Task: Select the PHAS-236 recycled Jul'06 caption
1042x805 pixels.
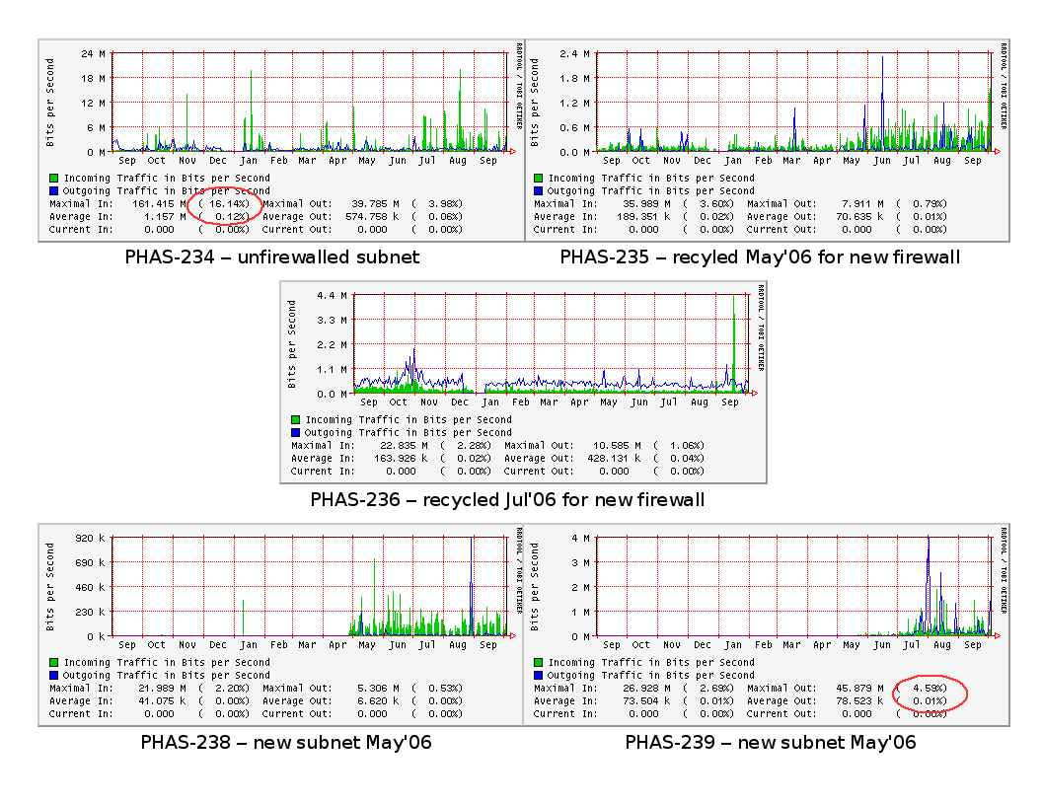Action: pyautogui.click(x=507, y=500)
